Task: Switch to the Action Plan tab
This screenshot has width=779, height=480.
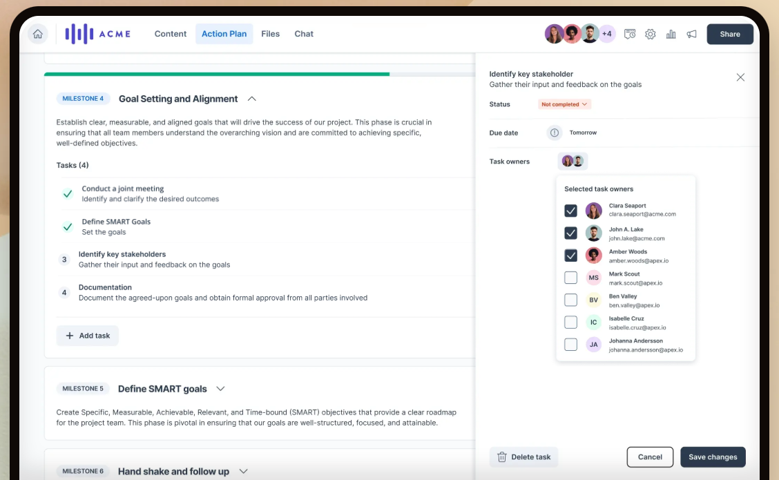Action: tap(224, 34)
